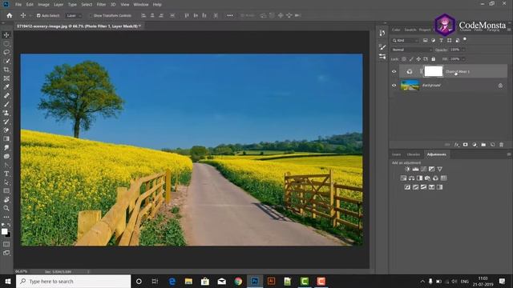This screenshot has height=288, width=513.
Task: Hide the Background layer
Action: point(394,86)
